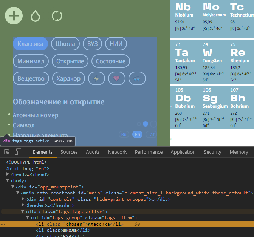Viewport: 254px width, 237px height.
Task: Expand the head node in DOM tree
Action: pyautogui.click(x=8, y=174)
